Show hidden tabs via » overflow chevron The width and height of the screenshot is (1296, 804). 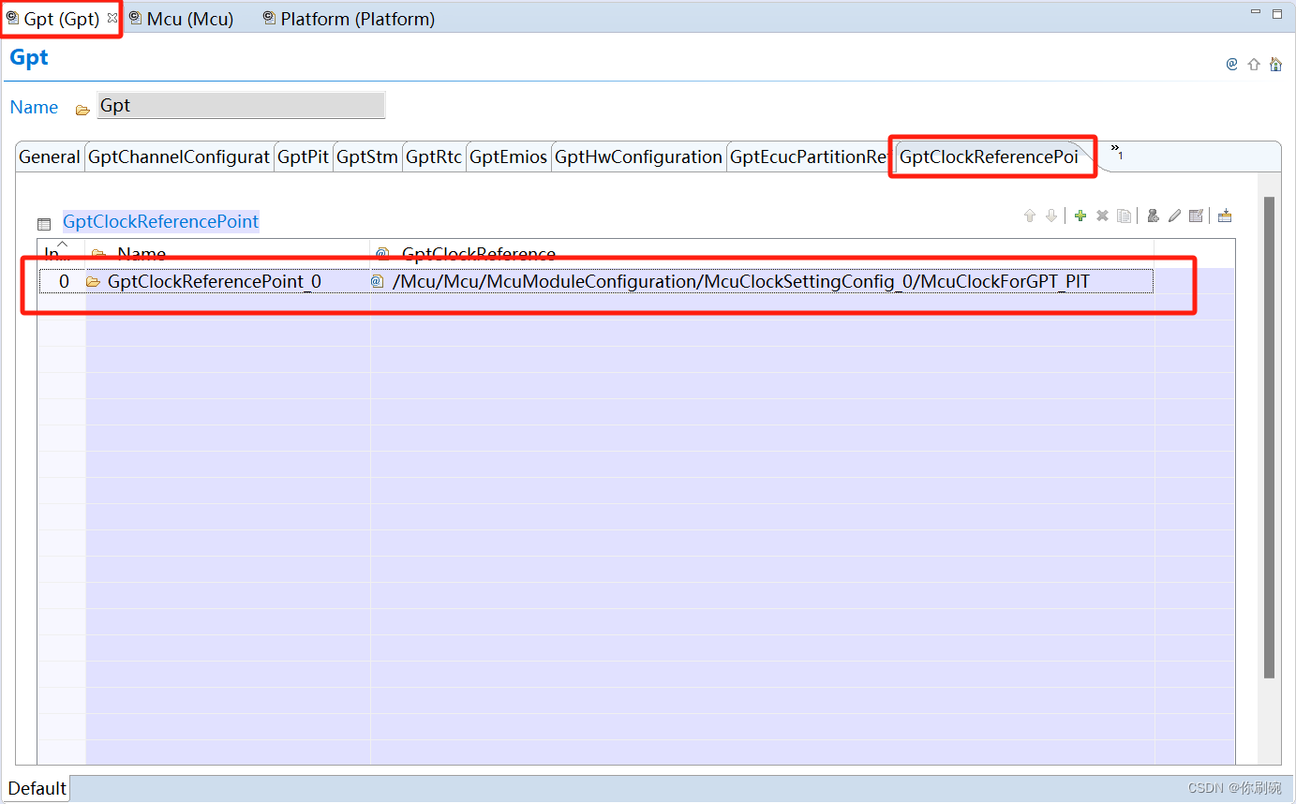[1116, 151]
